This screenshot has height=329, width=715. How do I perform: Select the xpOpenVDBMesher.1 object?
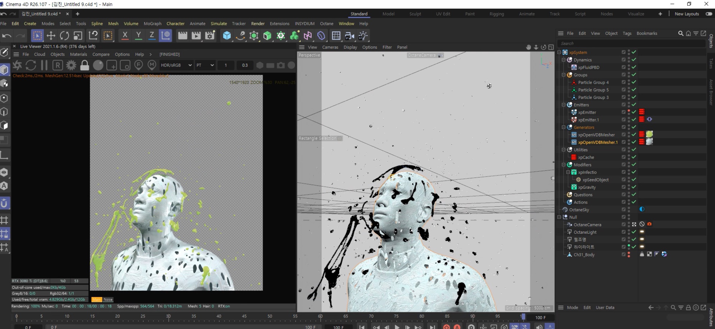pyautogui.click(x=598, y=142)
